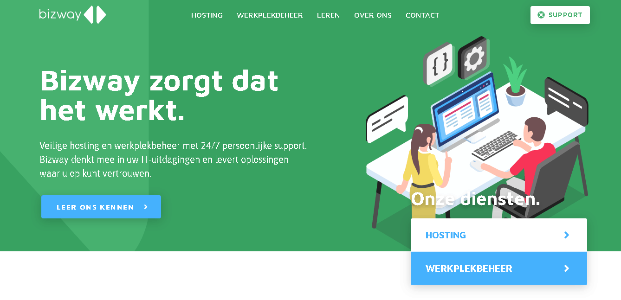Expand Werkplekbeheer service via its chevron
Screen dimensions: 621x300
[566, 268]
